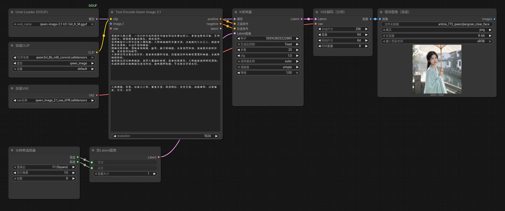The height and width of the screenshot is (211, 505).
Task: Click the GGUF badge above Unet Loader
Action: coord(93,6)
